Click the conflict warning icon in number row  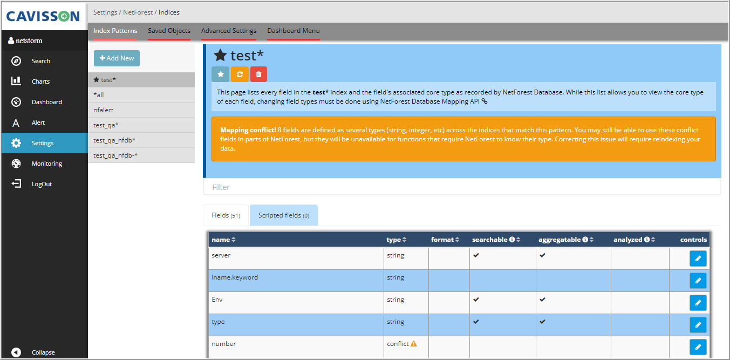point(414,344)
